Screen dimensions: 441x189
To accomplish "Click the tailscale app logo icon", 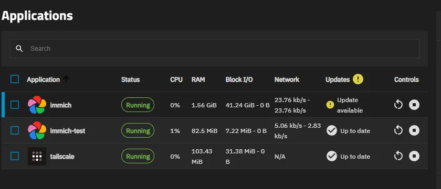I will tap(37, 156).
